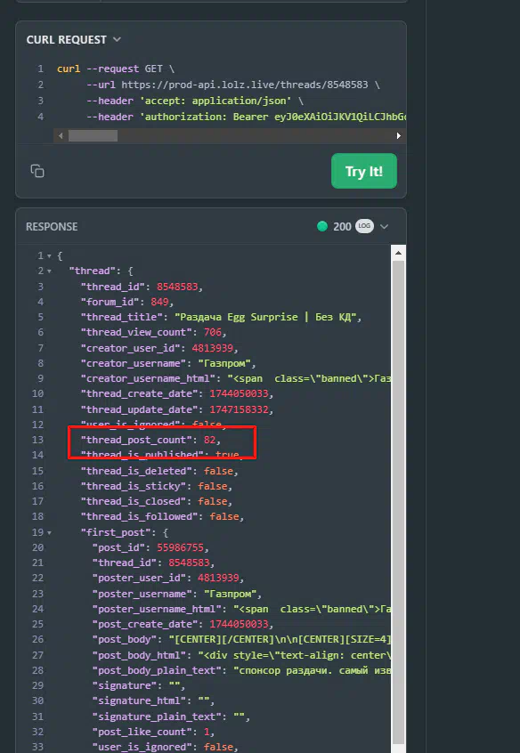Click the horizontal scrollbar thumb in curl box
The height and width of the screenshot is (753, 520).
(x=93, y=136)
